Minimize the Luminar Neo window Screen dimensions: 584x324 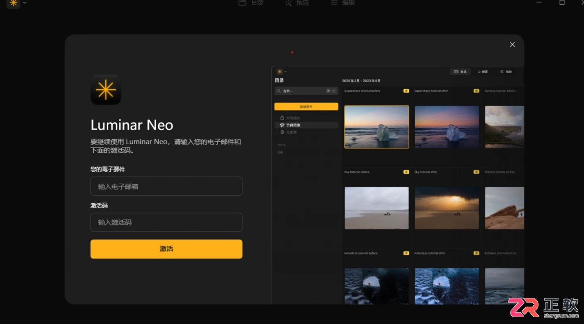[x=539, y=2]
